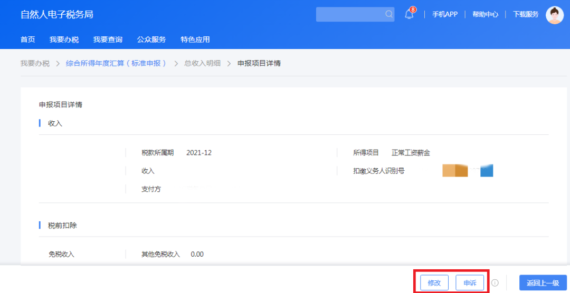The image size is (570, 293).
Task: Click the 修改 button
Action: pos(434,283)
